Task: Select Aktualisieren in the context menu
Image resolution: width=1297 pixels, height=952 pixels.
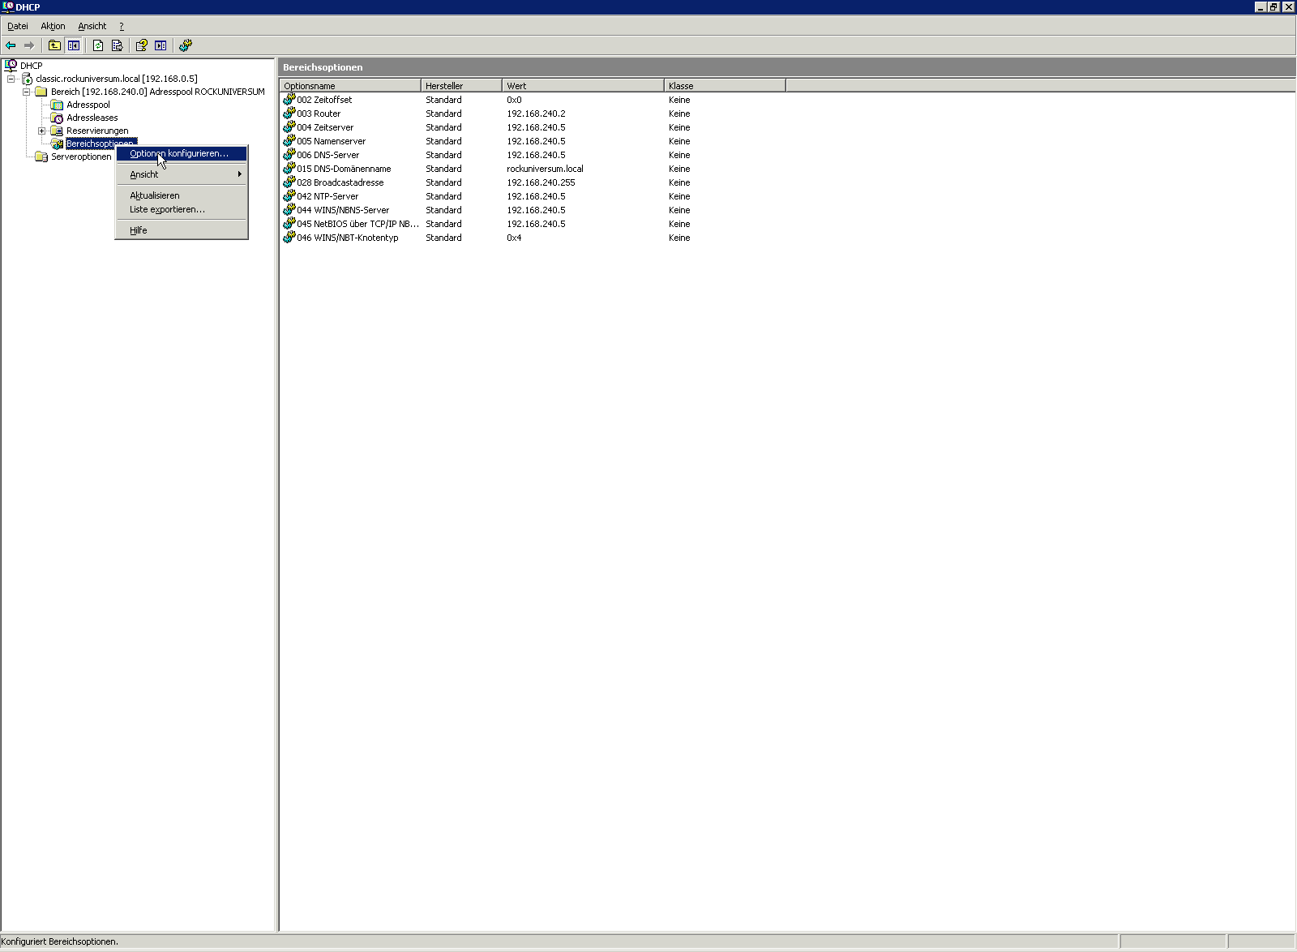Action: click(x=182, y=195)
